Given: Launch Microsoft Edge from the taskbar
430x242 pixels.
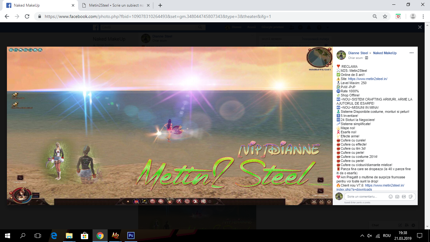Looking at the screenshot, I should point(54,235).
